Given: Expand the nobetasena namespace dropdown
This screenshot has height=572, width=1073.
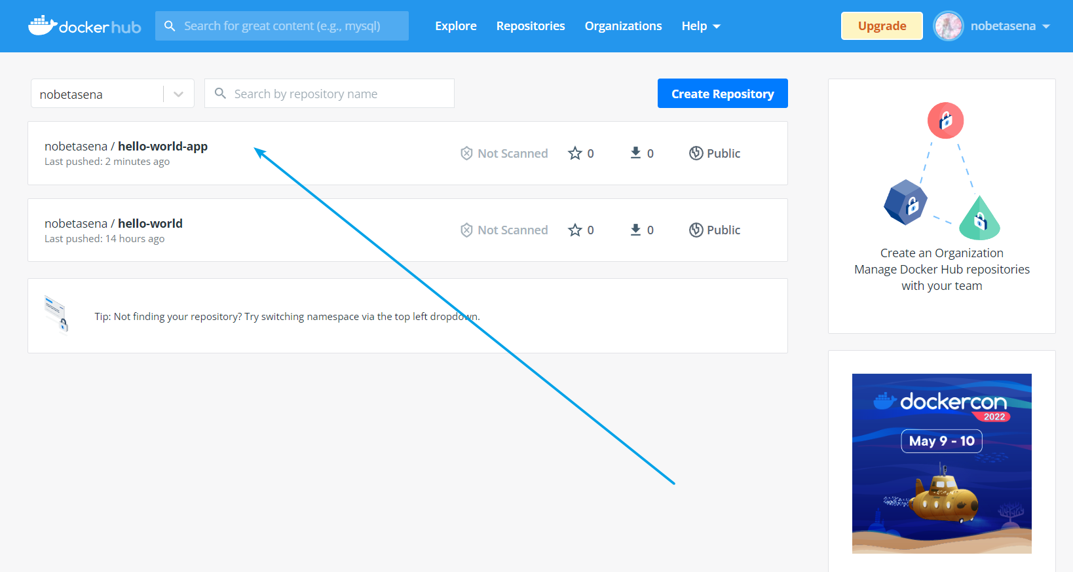Looking at the screenshot, I should point(178,94).
